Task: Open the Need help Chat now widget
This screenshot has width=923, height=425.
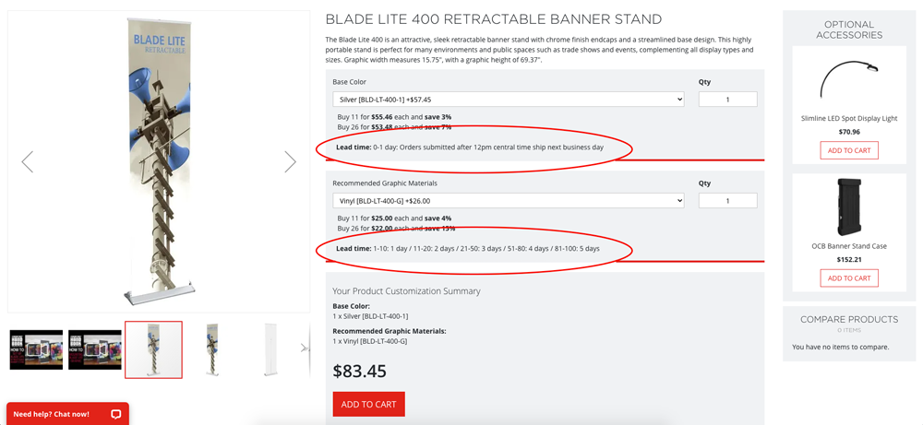Action: [x=67, y=414]
